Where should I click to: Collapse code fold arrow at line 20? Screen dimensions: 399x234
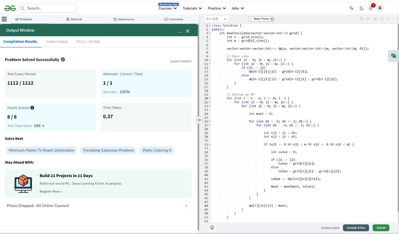point(210,98)
